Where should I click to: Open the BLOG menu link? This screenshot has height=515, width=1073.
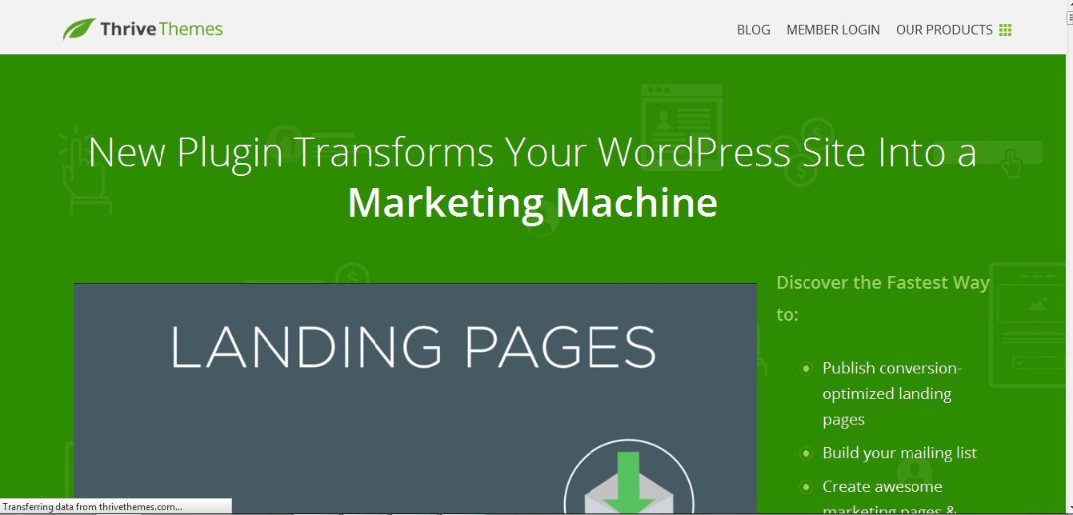(754, 30)
